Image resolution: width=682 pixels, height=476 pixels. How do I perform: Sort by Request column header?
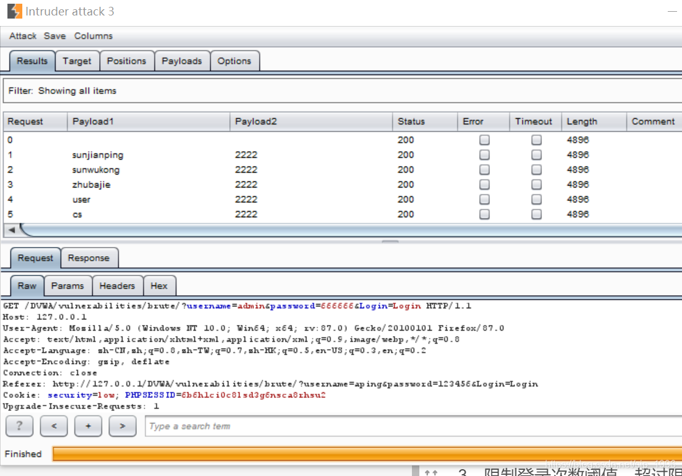click(x=35, y=121)
